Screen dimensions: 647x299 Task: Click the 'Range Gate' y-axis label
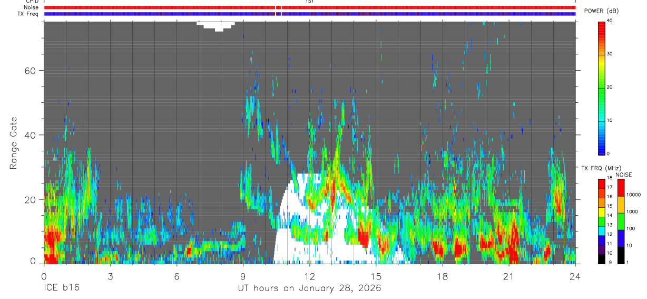click(x=14, y=143)
